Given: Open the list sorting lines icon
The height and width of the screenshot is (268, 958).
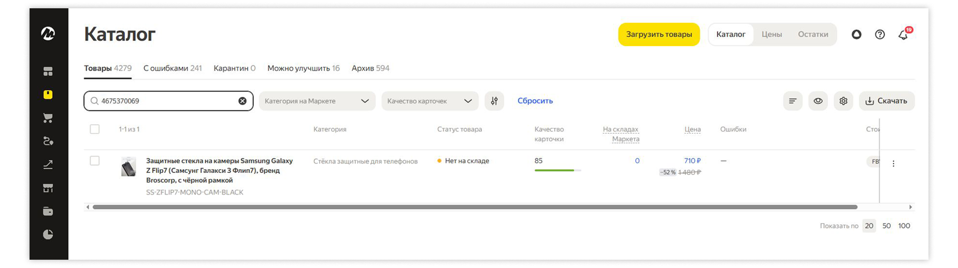Looking at the screenshot, I should pos(793,101).
